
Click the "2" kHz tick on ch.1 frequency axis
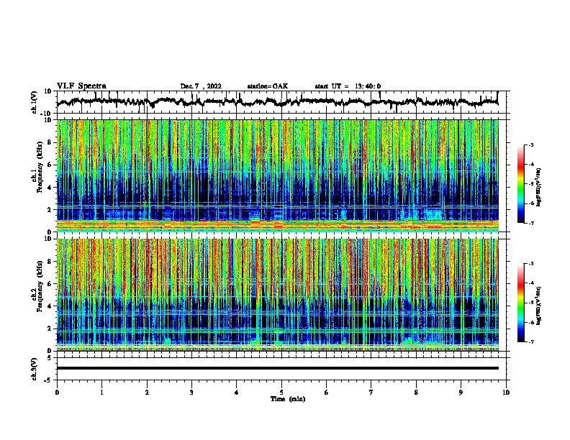point(50,209)
